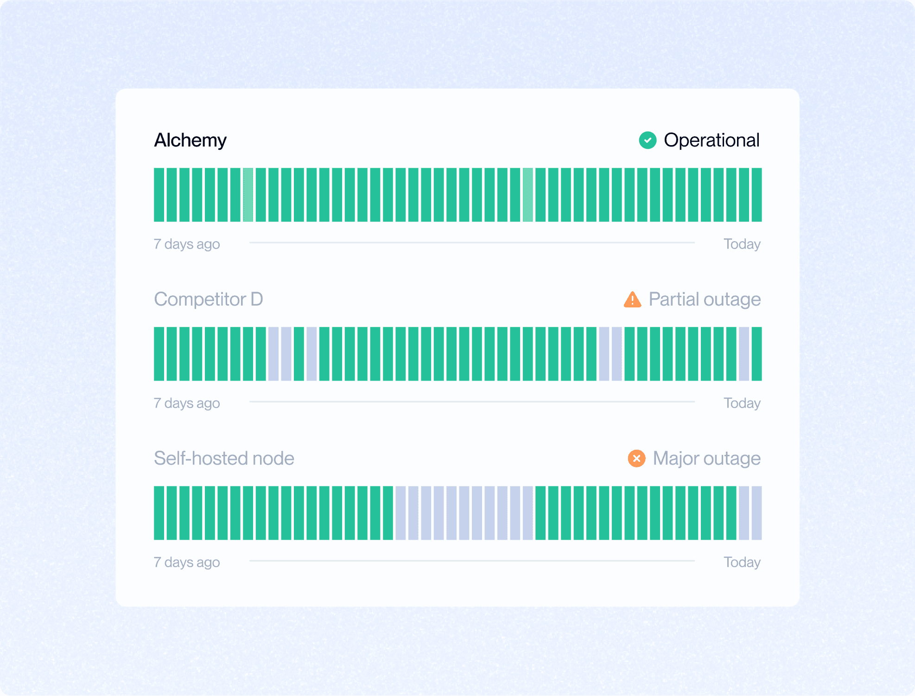Screen dimensions: 915x696
Task: Select Alchemy's first faded green uptime bar
Action: click(248, 195)
